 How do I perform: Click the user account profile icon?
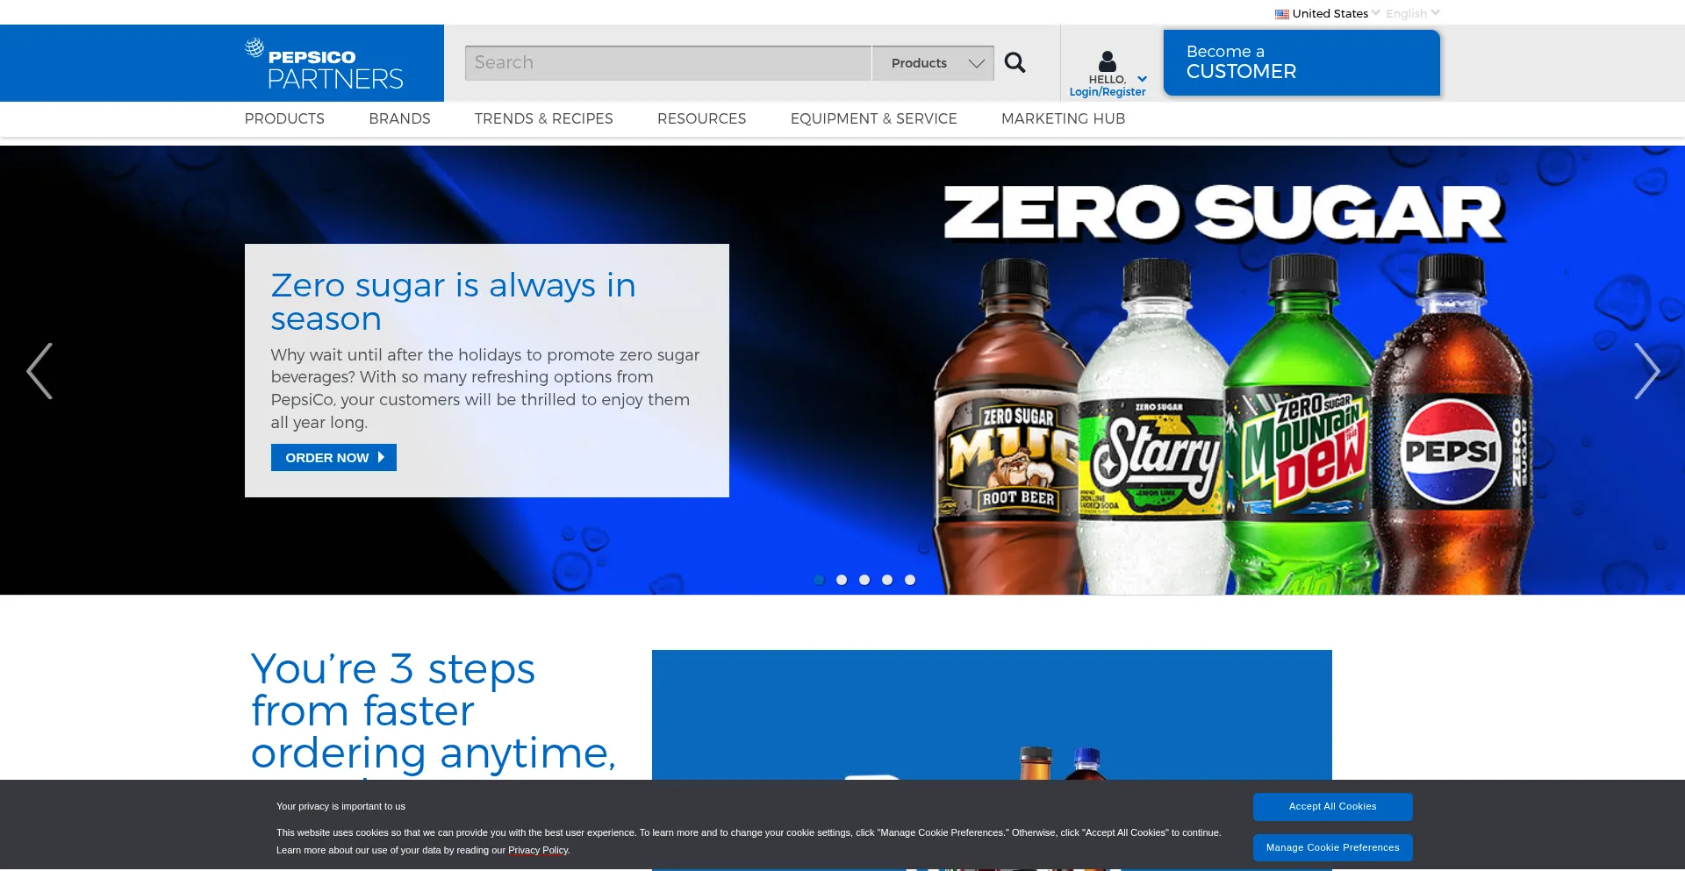pyautogui.click(x=1108, y=61)
